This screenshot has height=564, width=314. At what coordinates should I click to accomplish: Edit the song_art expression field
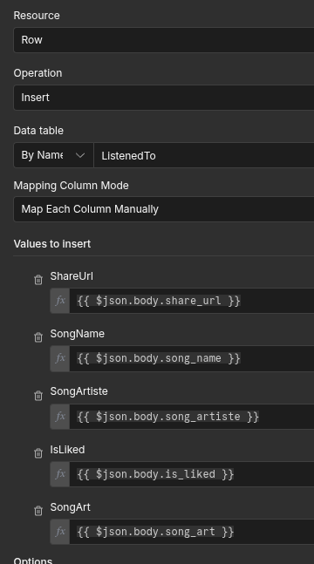pos(192,532)
